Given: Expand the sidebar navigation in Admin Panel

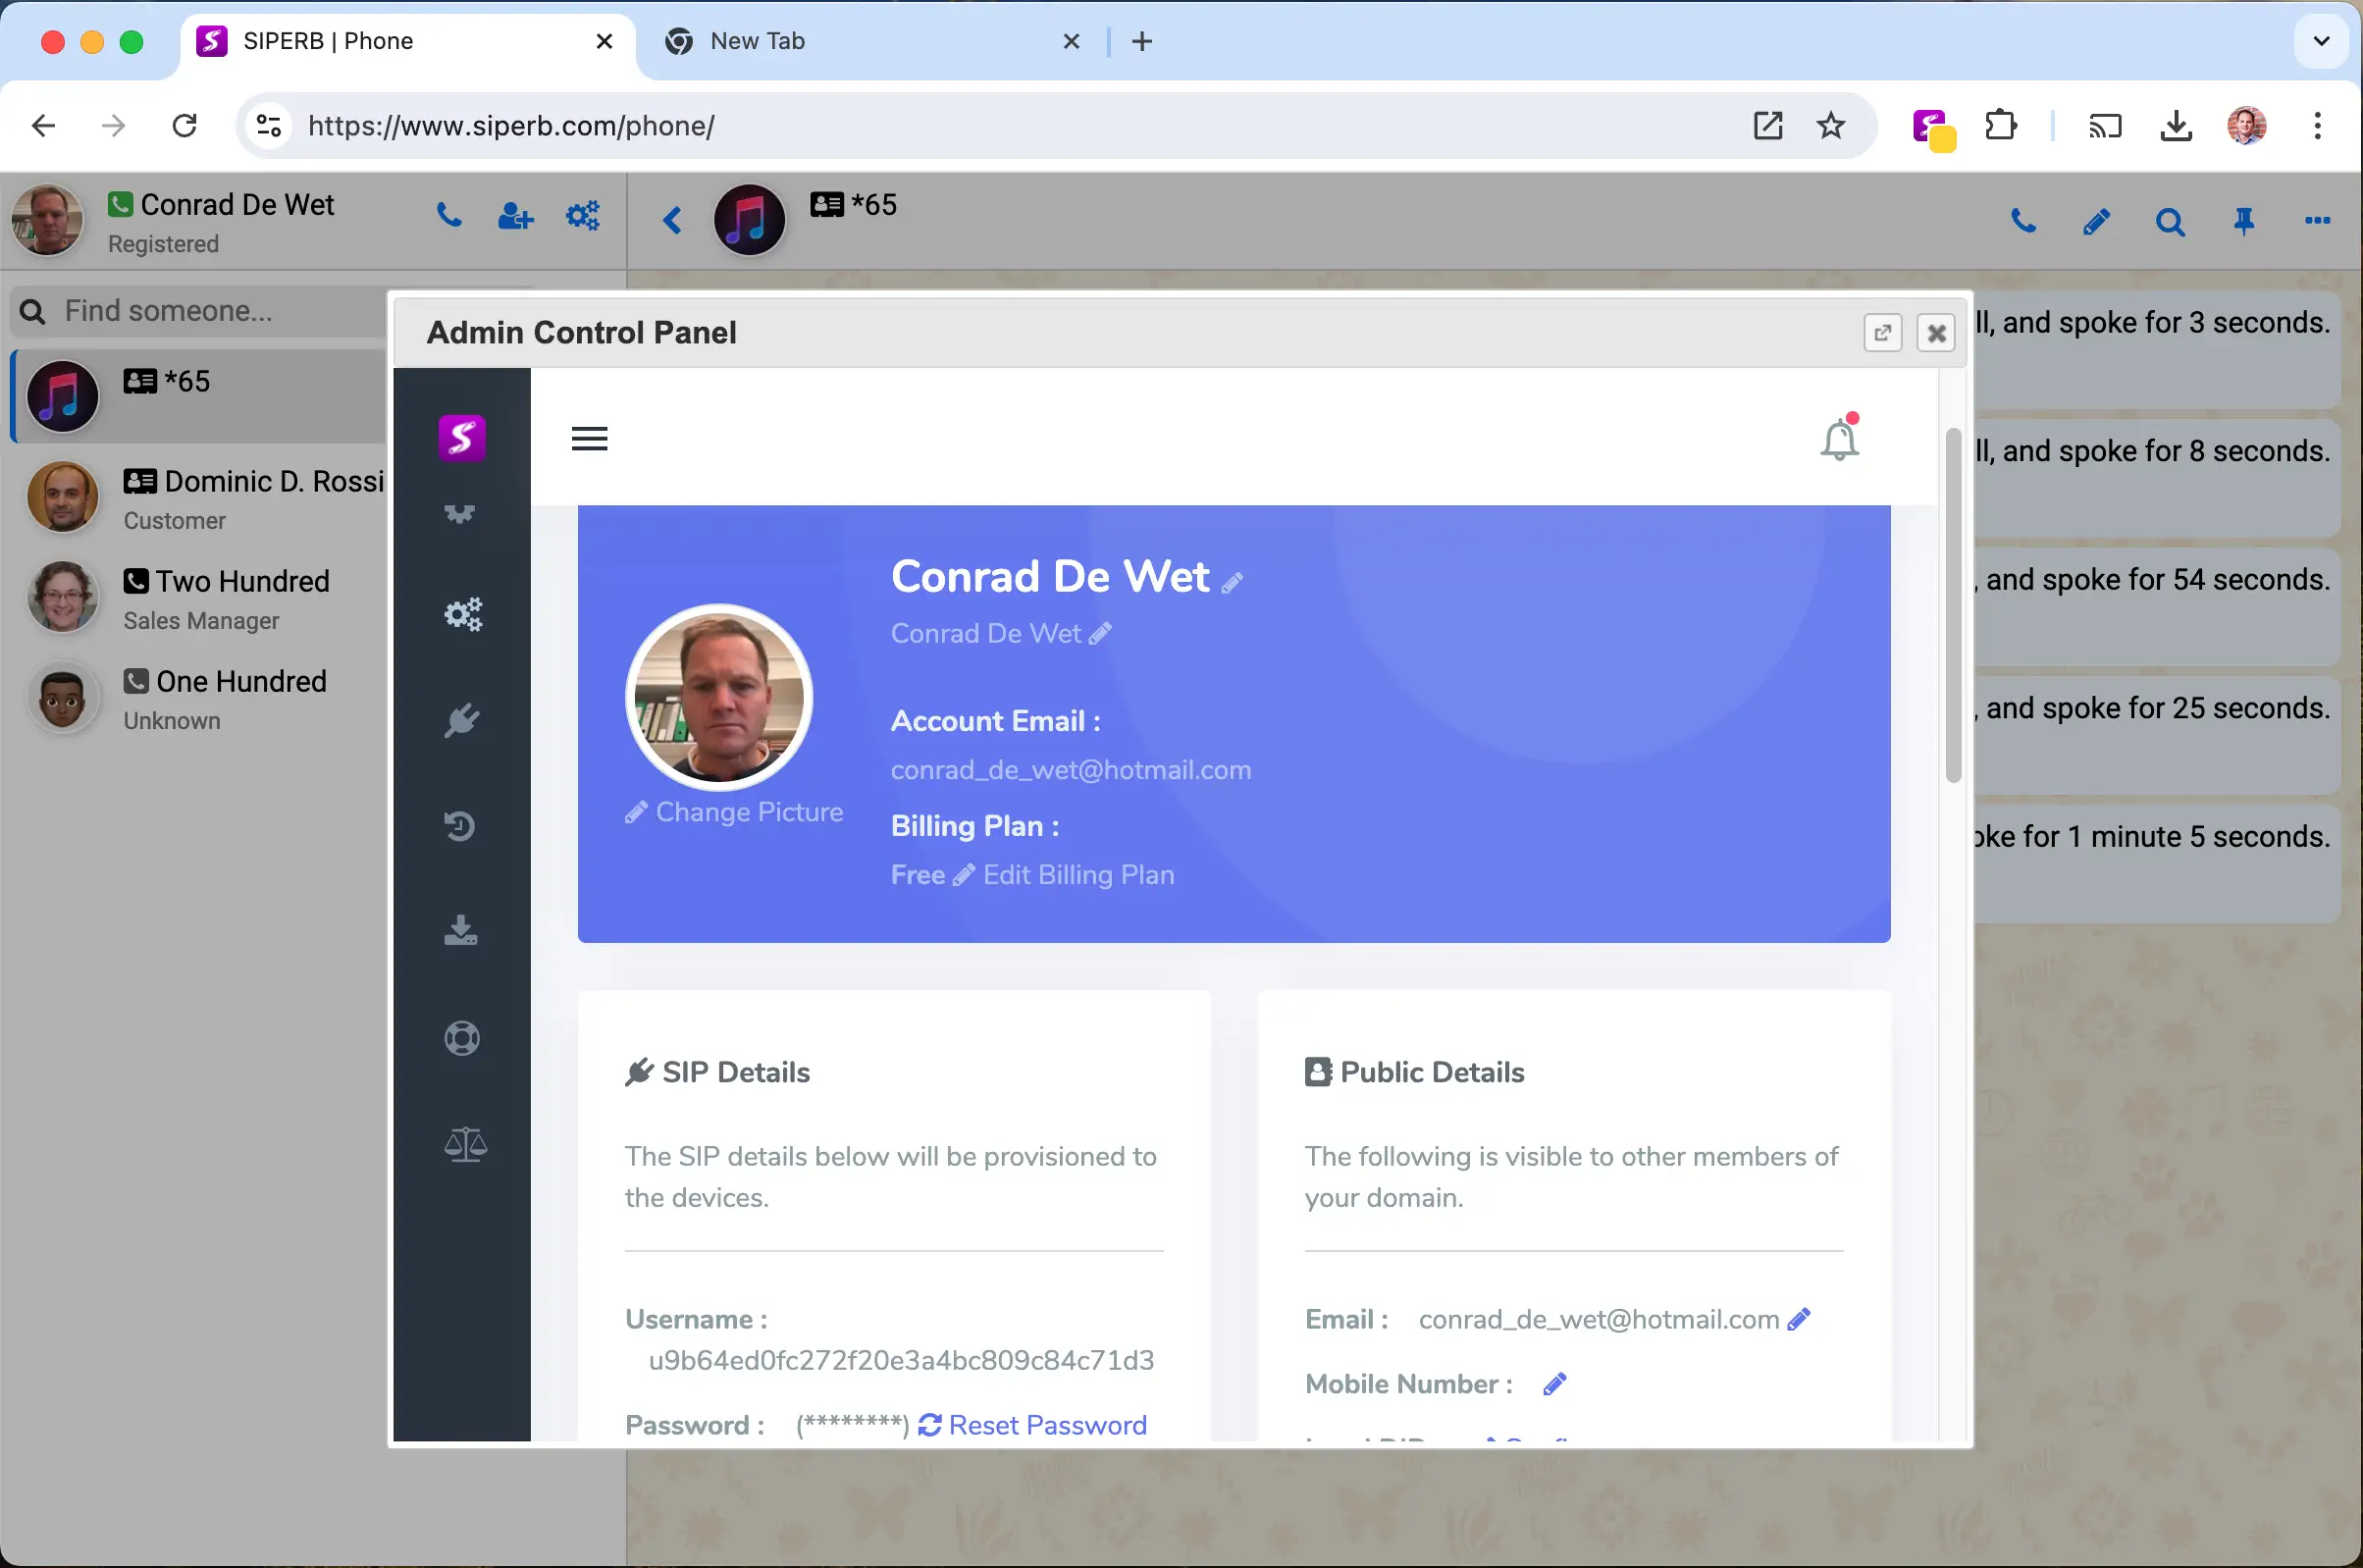Looking at the screenshot, I should (x=590, y=438).
